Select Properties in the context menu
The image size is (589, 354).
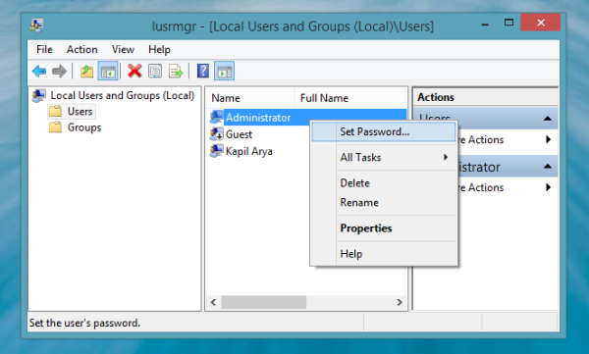click(x=366, y=228)
